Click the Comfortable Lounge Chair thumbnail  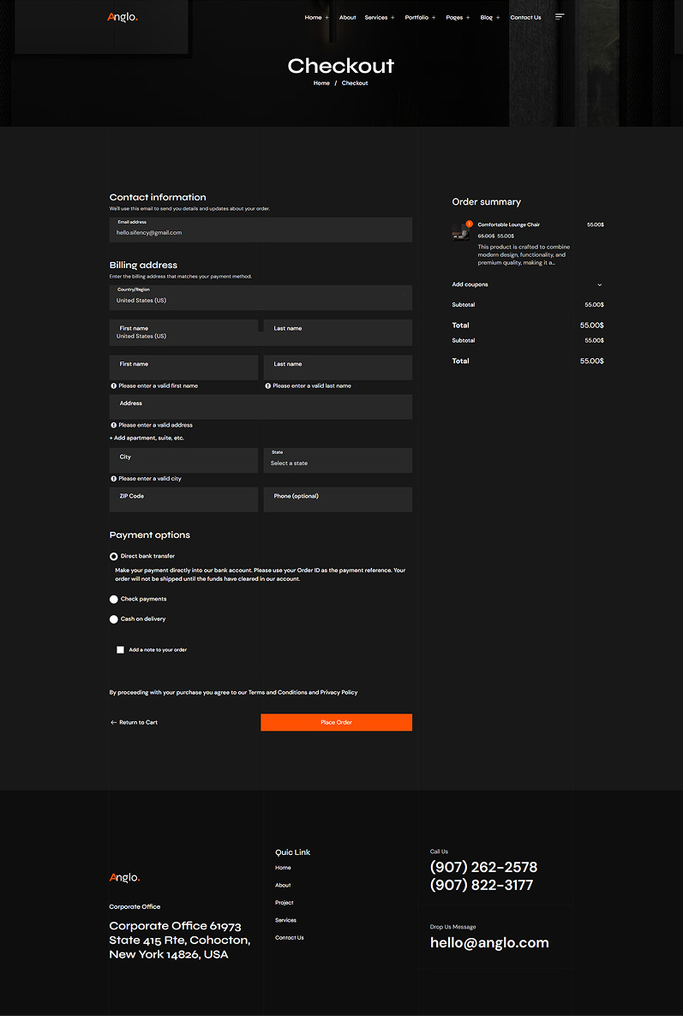pyautogui.click(x=461, y=231)
